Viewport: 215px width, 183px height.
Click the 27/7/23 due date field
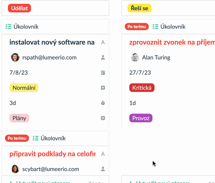[140, 73]
